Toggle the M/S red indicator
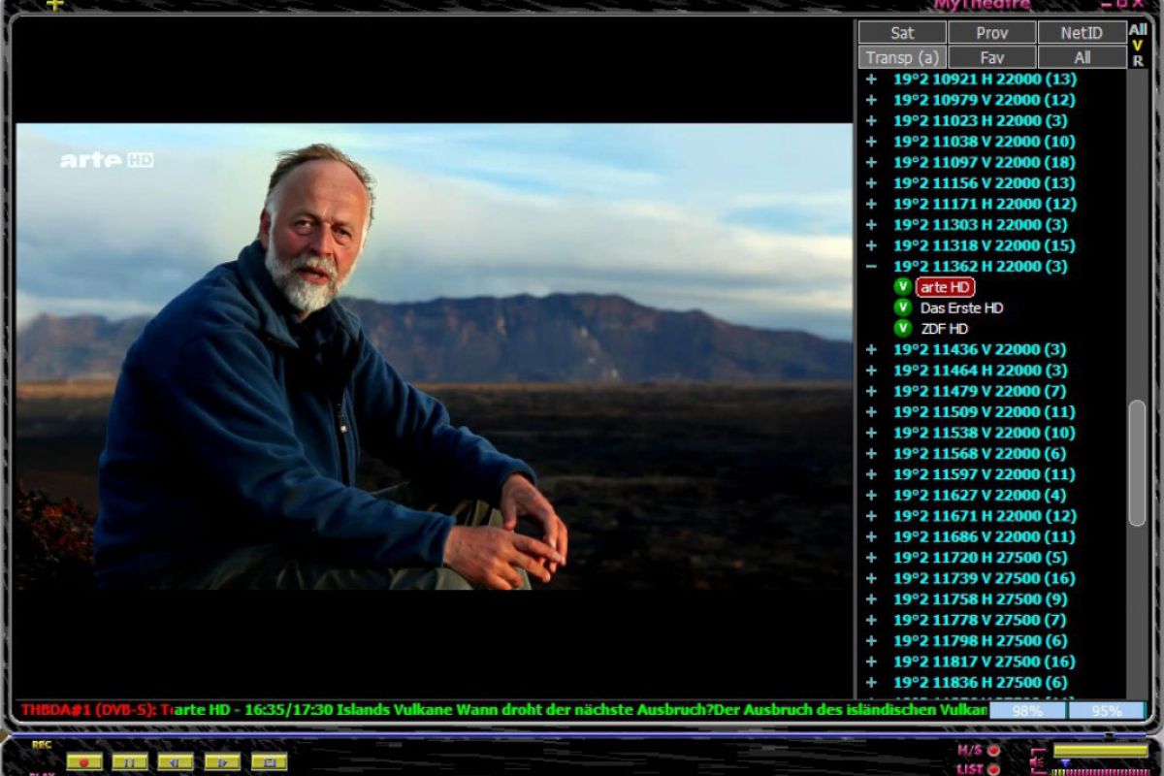The width and height of the screenshot is (1164, 776). [x=993, y=750]
